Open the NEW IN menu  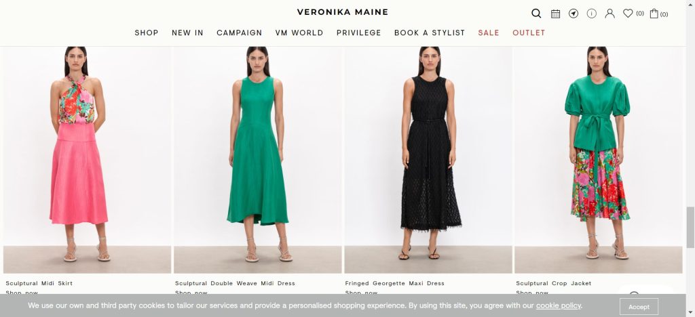click(187, 33)
